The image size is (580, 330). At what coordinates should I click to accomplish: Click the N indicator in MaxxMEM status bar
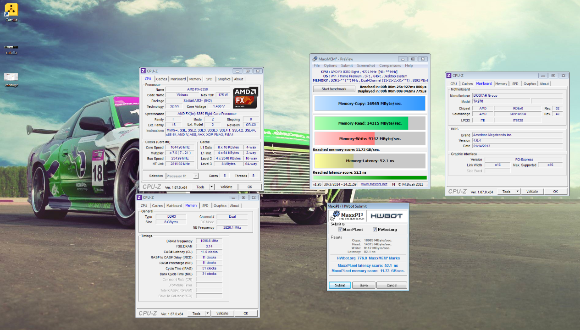(x=393, y=184)
